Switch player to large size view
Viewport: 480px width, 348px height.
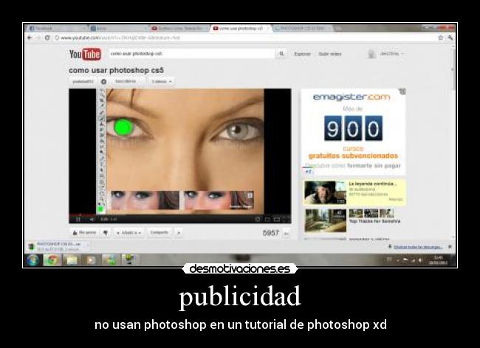(x=277, y=219)
